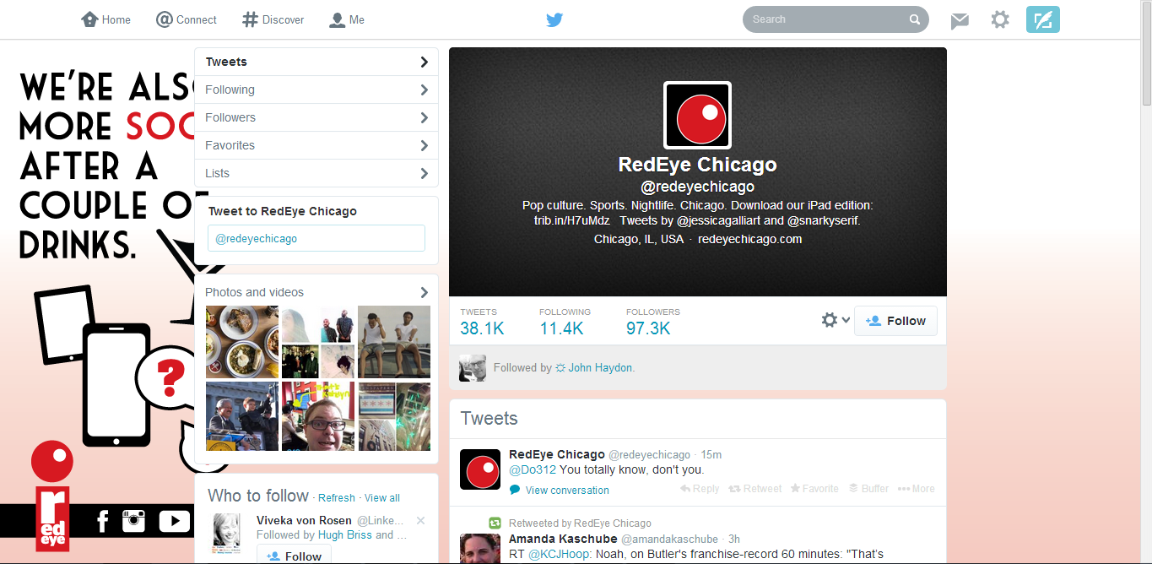Screen dimensions: 1152x564
Task: Click the Instagram icon on the background banner
Action: [x=133, y=520]
